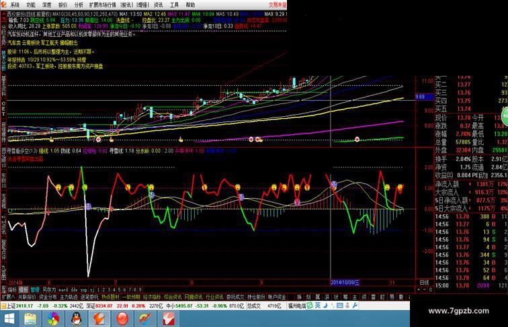The width and height of the screenshot is (508, 327).
Task: Open the 资金分布 tab
Action: point(48,297)
